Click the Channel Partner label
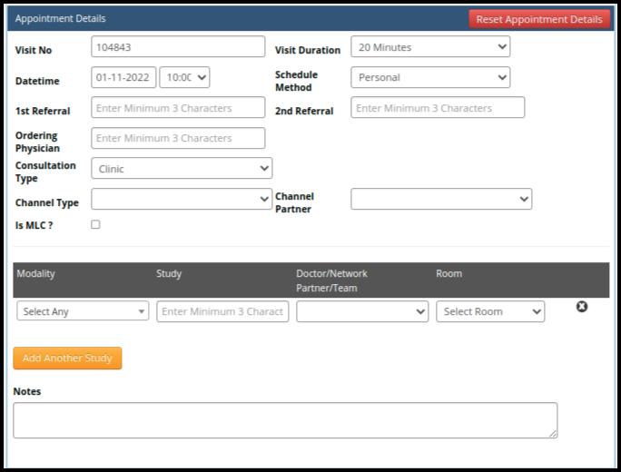Viewport: 621px width, 472px height. tap(295, 202)
